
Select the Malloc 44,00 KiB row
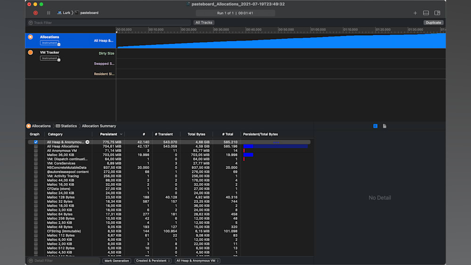click(x=169, y=180)
